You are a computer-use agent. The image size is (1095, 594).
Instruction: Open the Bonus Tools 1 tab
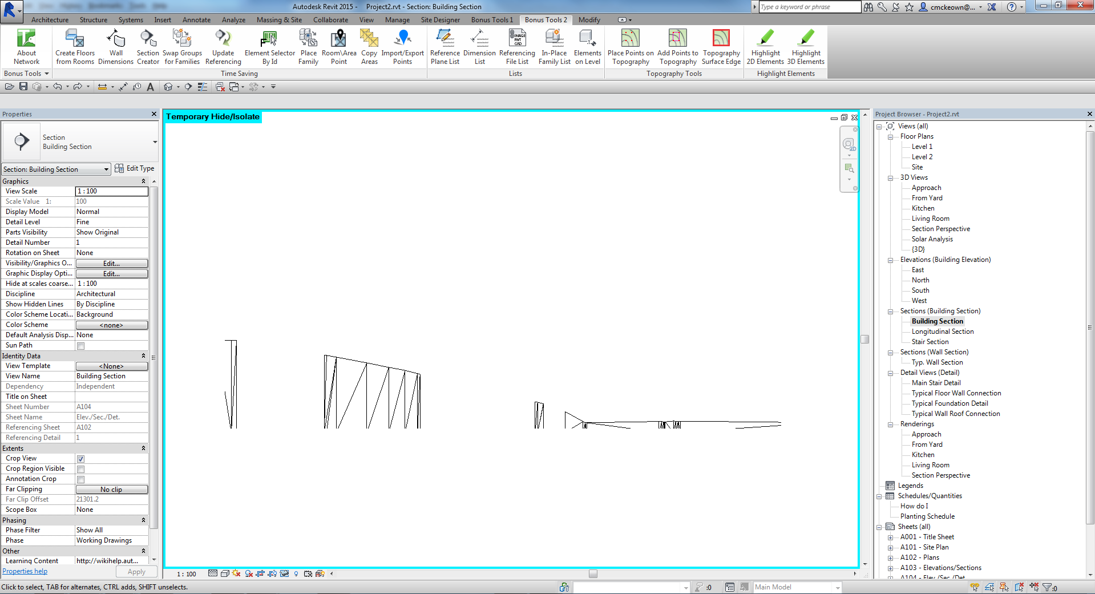[491, 19]
